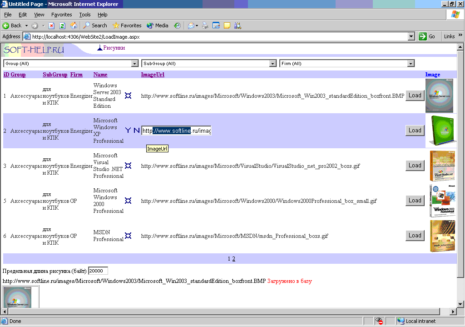Open the Media toolbar button
The image size is (465, 327).
(x=158, y=25)
